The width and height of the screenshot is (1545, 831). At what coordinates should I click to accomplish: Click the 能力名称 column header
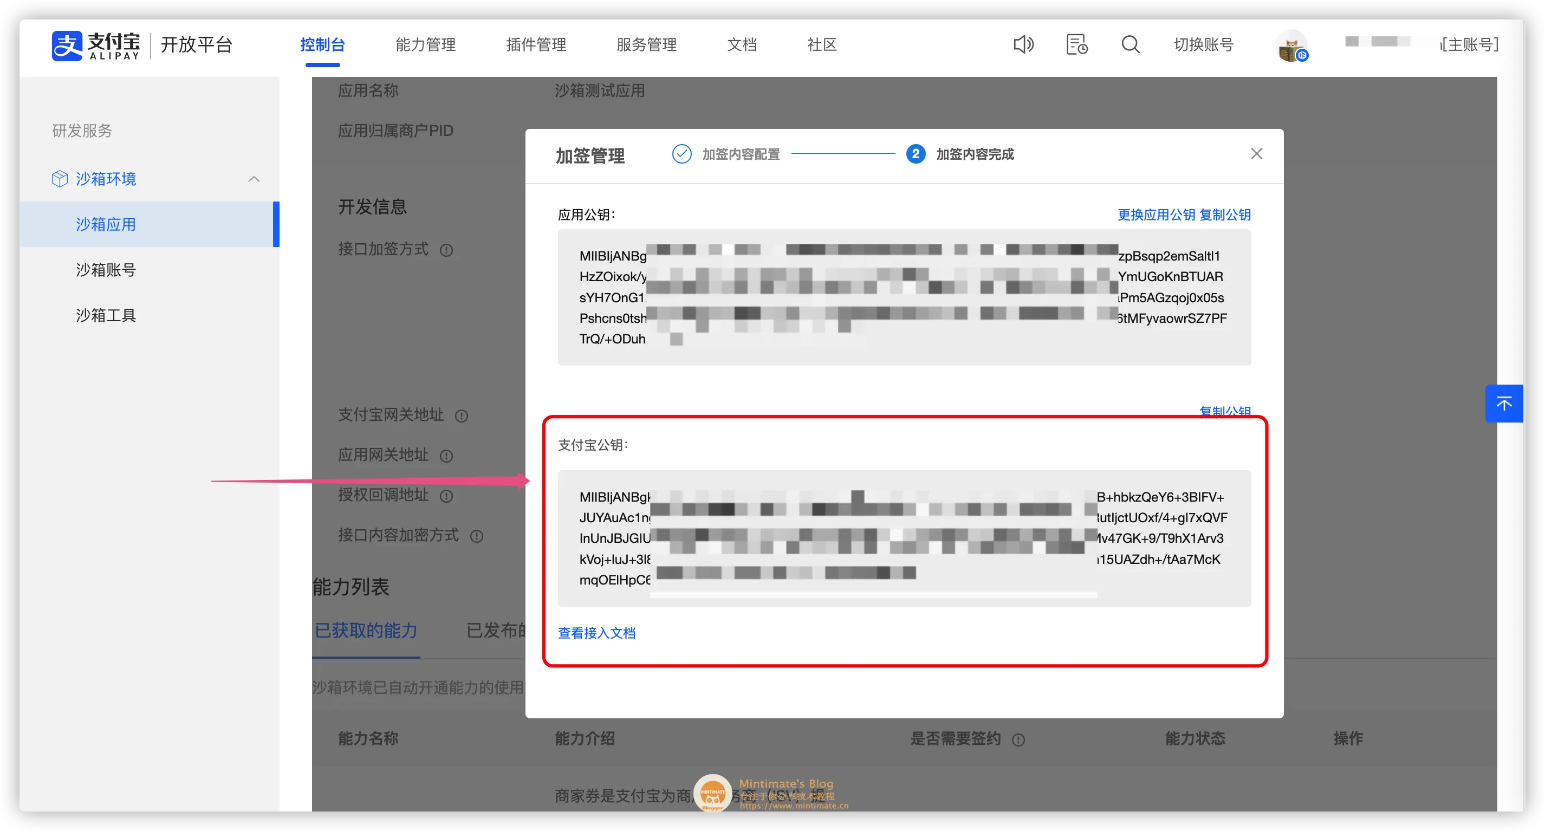pyautogui.click(x=368, y=738)
